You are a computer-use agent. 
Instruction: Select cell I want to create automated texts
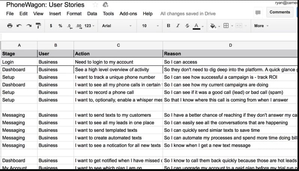[x=118, y=138]
